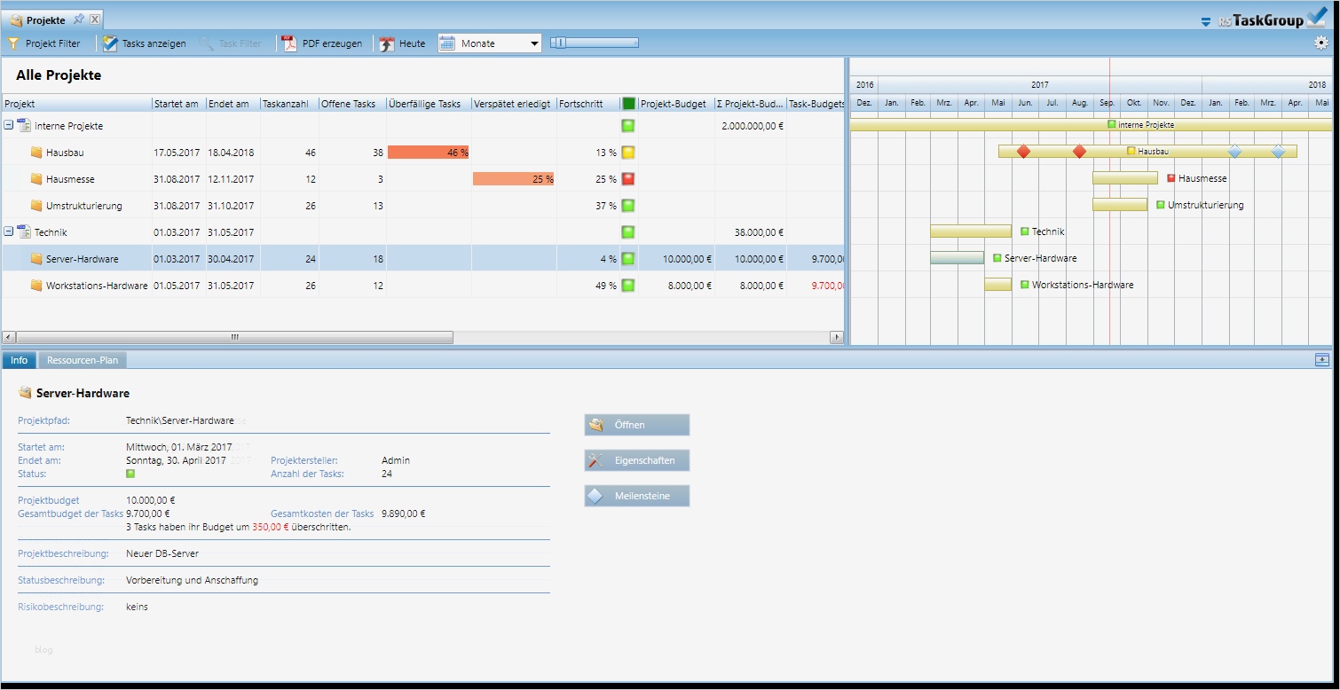Screen dimensions: 1340x690
Task: Jump to today with the Heute button
Action: click(403, 43)
